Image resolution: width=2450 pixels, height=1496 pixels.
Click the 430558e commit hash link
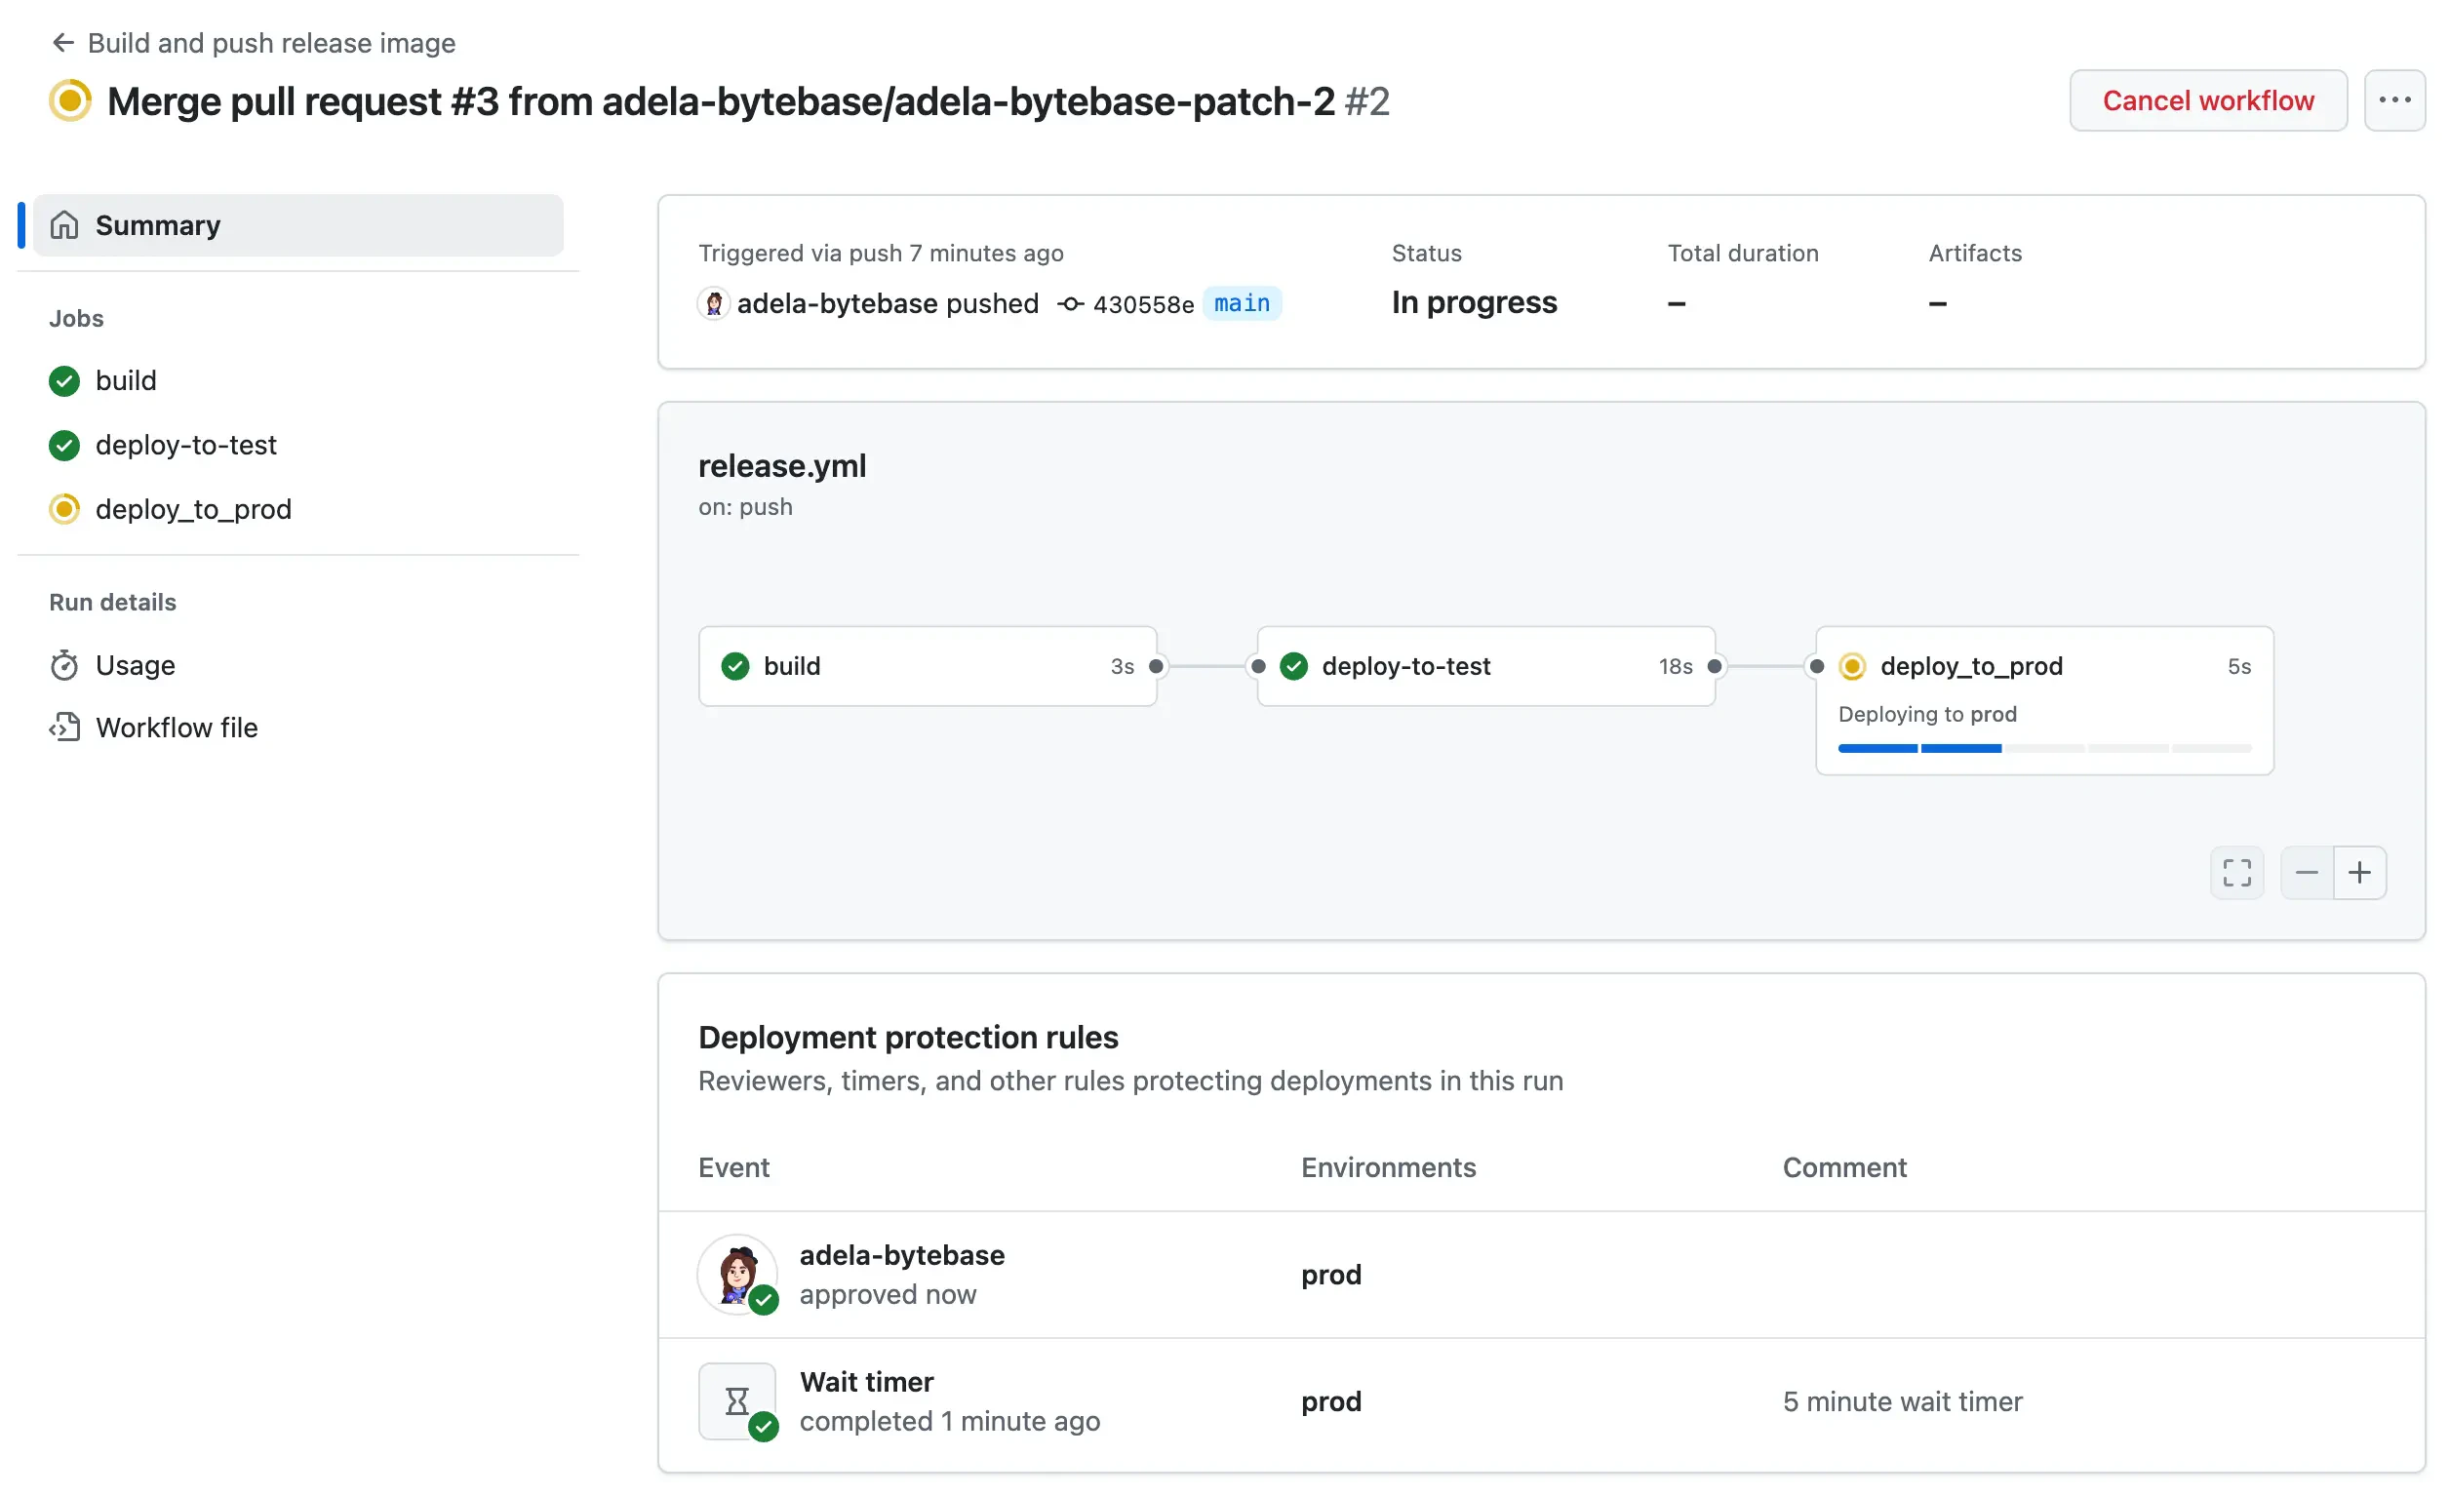coord(1141,304)
